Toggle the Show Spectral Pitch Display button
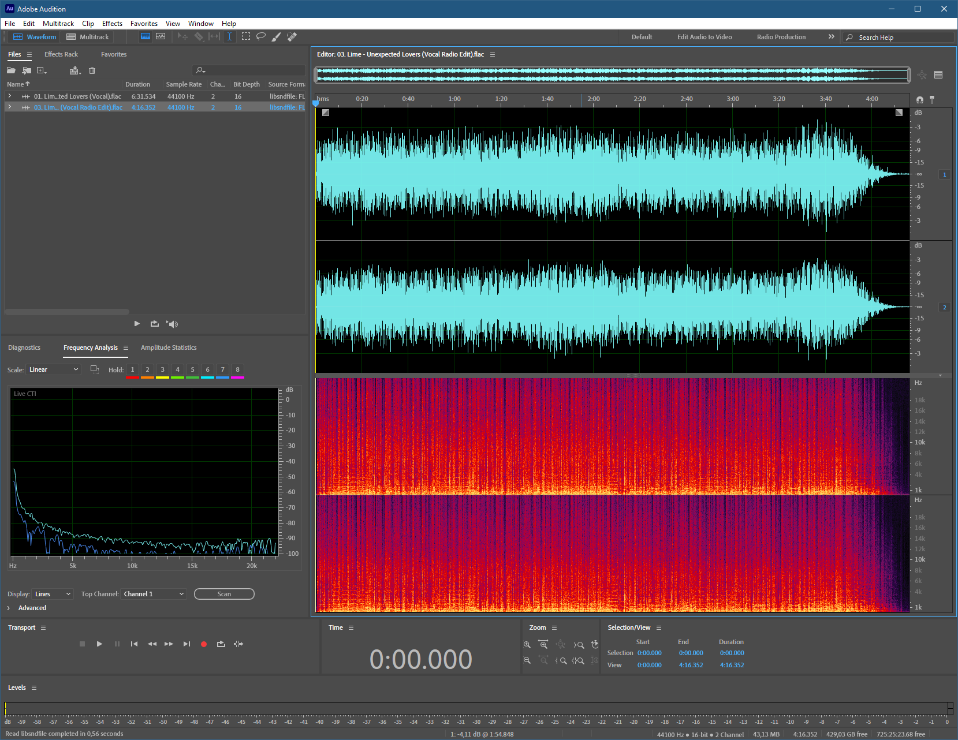 (161, 36)
